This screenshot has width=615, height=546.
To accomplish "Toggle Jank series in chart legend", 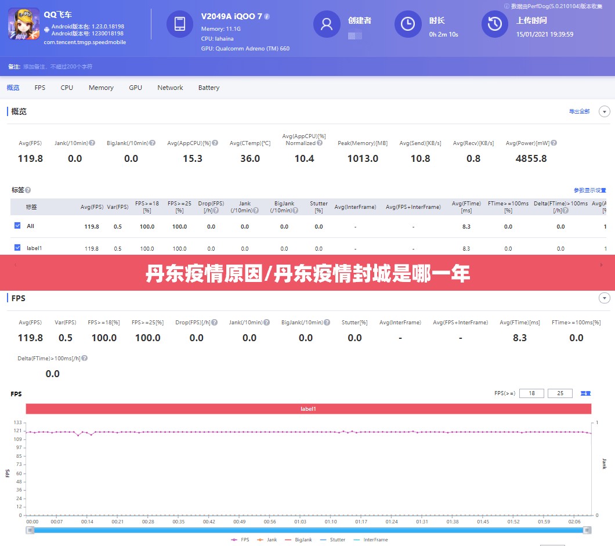I will [267, 540].
